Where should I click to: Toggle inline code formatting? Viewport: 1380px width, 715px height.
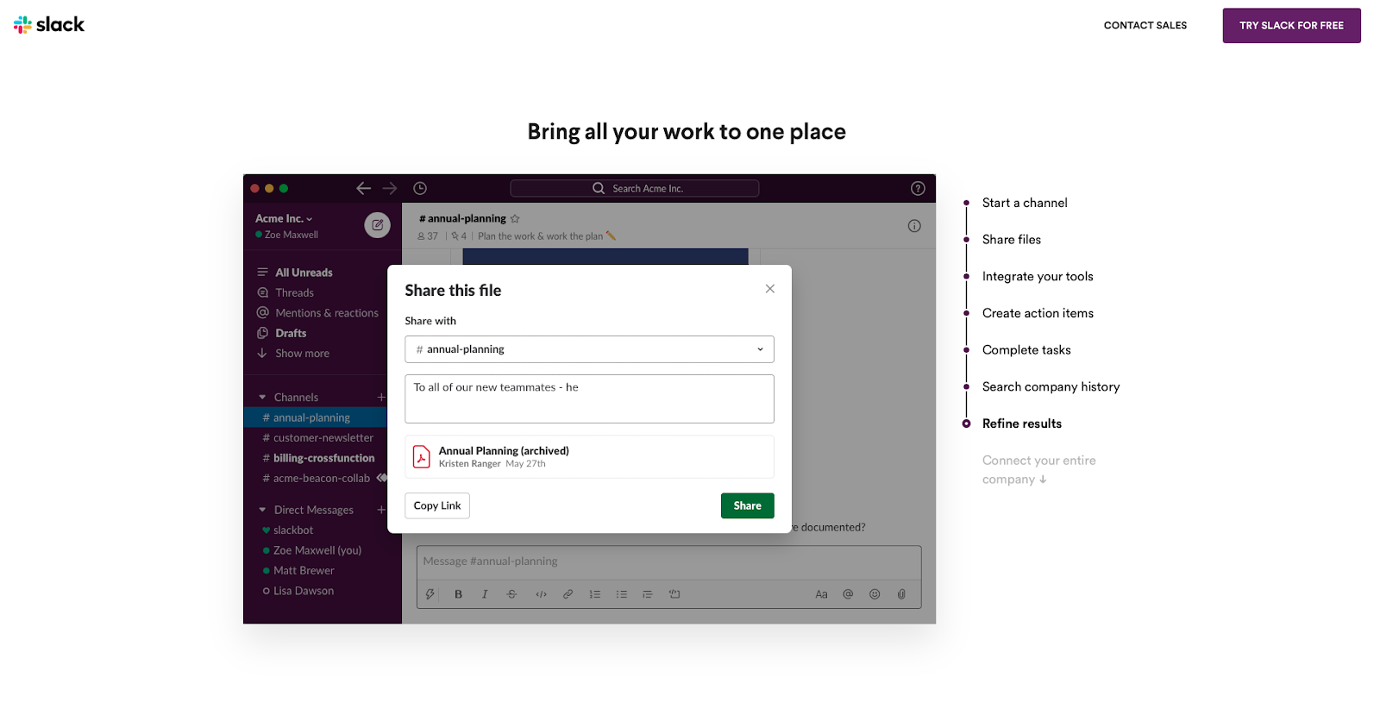pyautogui.click(x=541, y=594)
